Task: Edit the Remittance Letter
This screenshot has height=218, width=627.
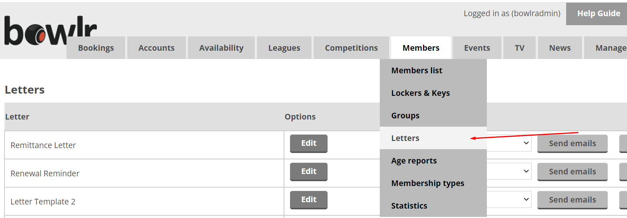Action: click(308, 143)
